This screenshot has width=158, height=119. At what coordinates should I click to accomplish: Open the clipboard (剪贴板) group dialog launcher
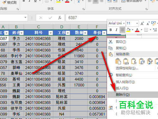click(x=18, y=9)
